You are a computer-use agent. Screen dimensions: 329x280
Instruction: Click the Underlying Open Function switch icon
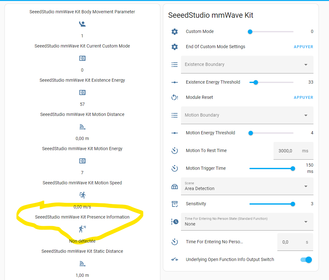pyautogui.click(x=175, y=260)
